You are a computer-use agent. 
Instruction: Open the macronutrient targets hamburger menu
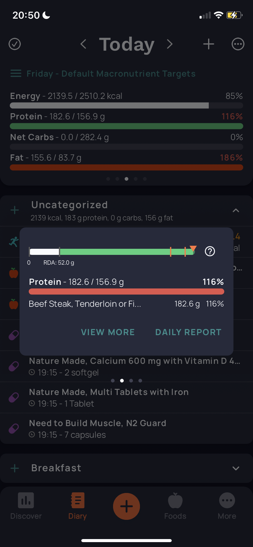pos(16,74)
